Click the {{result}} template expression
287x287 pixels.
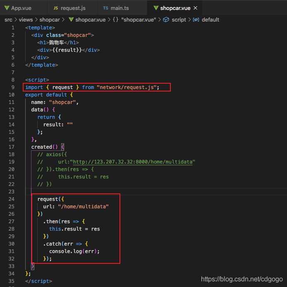pos(67,50)
